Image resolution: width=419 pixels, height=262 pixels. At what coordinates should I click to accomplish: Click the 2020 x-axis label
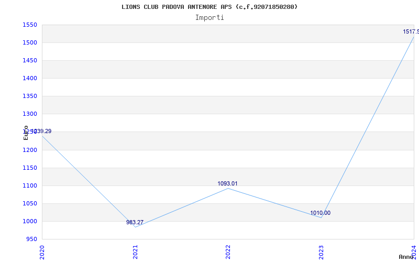click(x=42, y=252)
